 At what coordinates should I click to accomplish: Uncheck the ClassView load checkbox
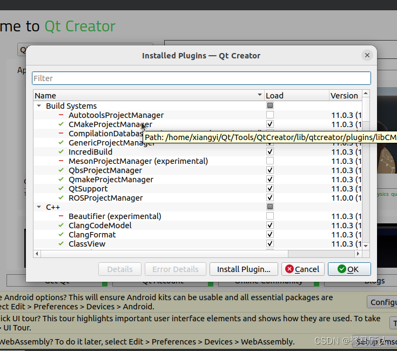pos(270,243)
